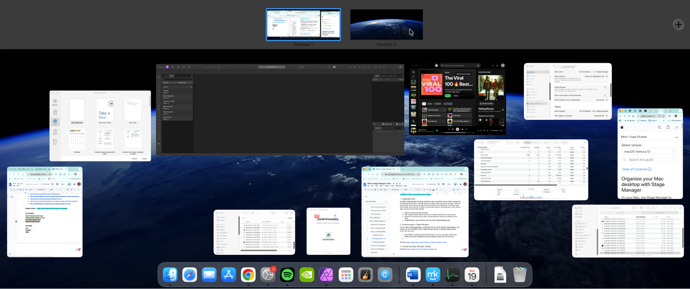Click the green Play button on Viral 100
Screen dimensions: 690x289
[x=448, y=96]
